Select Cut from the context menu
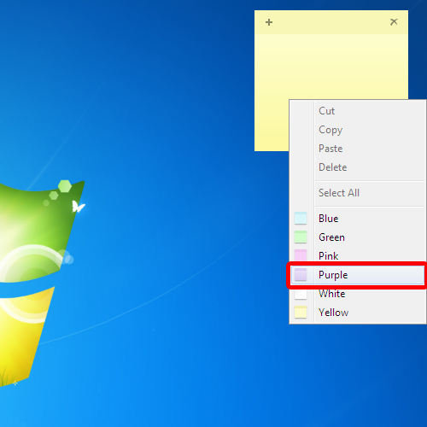This screenshot has height=427, width=427. (x=326, y=111)
